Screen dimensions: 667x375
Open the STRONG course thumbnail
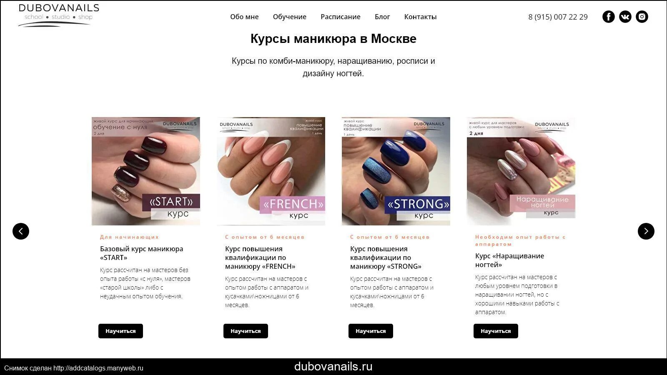396,171
